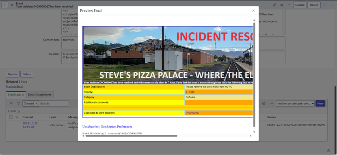Open the Created search field dropdown
Viewport: 337px width, 155px height.
pos(31,104)
